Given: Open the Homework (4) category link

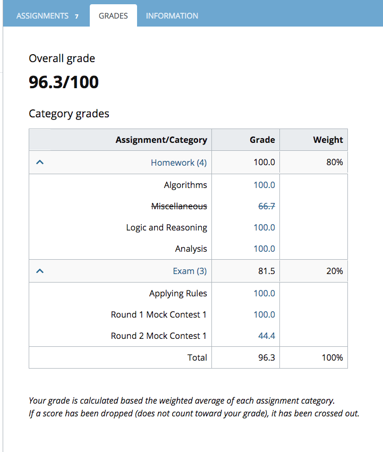Looking at the screenshot, I should [x=178, y=161].
